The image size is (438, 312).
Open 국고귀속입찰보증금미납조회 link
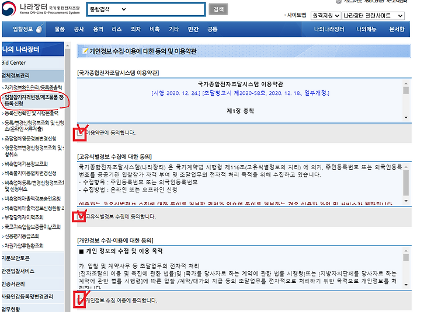pos(32,227)
